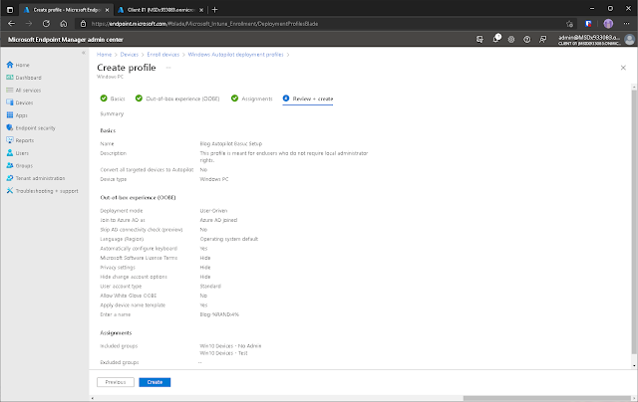Image resolution: width=638 pixels, height=402 pixels.
Task: Open Apps in the left sidebar
Action: 17,115
